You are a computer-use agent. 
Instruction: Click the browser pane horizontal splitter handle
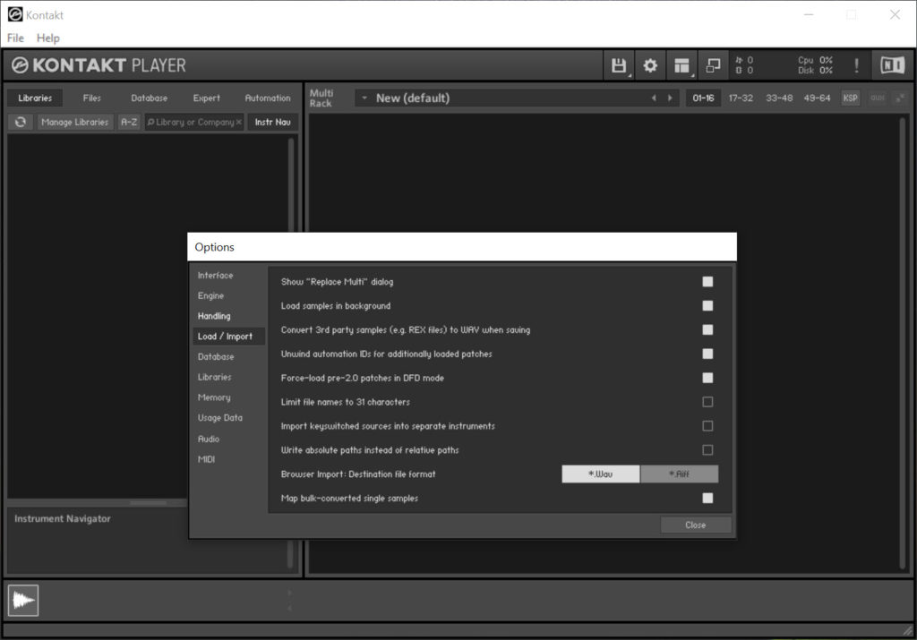click(149, 503)
